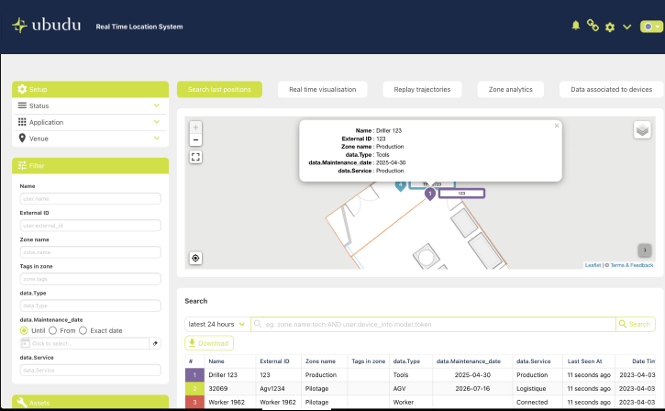Viewport: 665px width, 411px height.
Task: Open the Zone analytics tab
Action: tap(510, 90)
